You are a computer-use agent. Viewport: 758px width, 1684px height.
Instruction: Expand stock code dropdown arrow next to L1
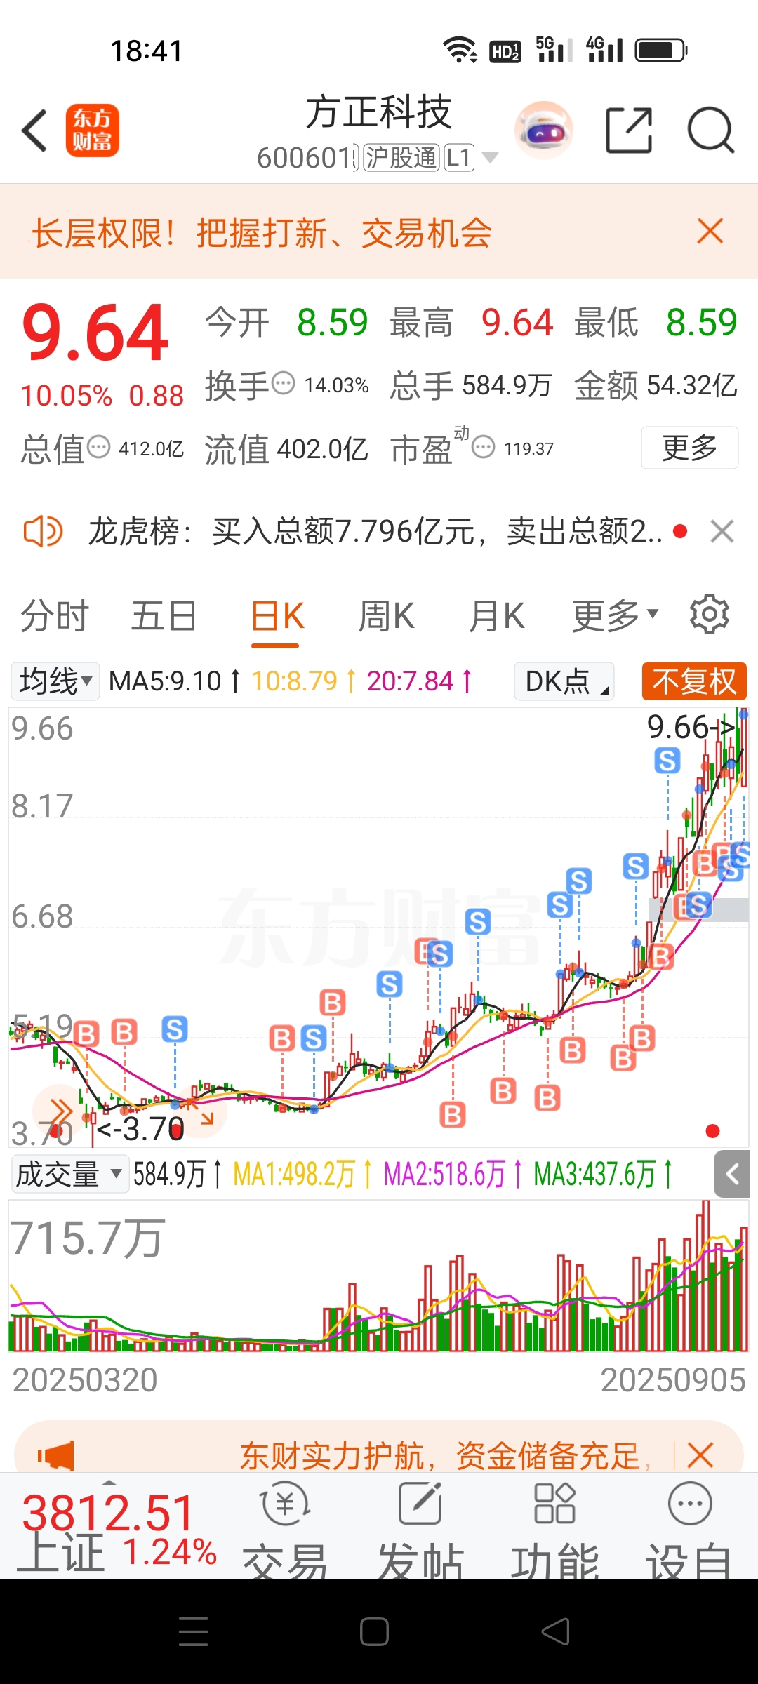pos(490,157)
